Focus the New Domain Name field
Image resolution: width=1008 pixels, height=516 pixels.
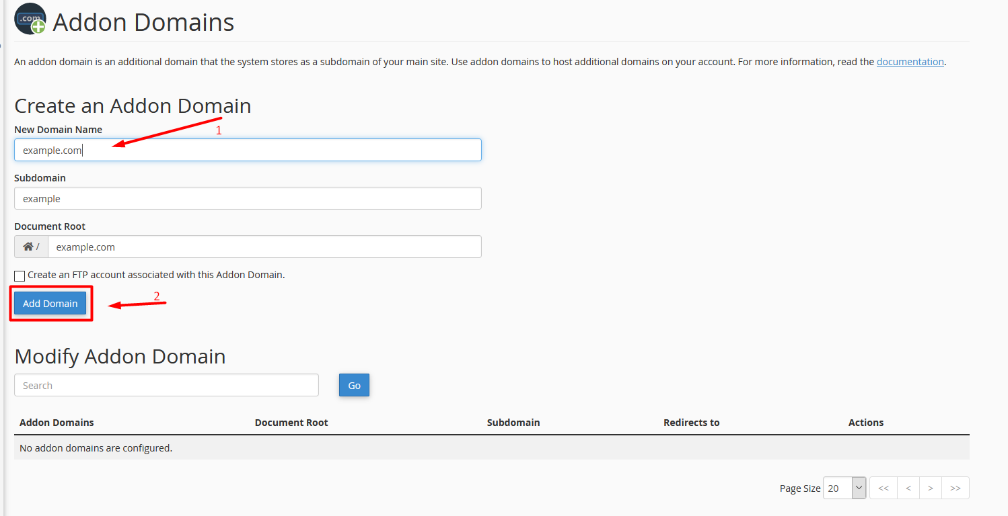248,150
